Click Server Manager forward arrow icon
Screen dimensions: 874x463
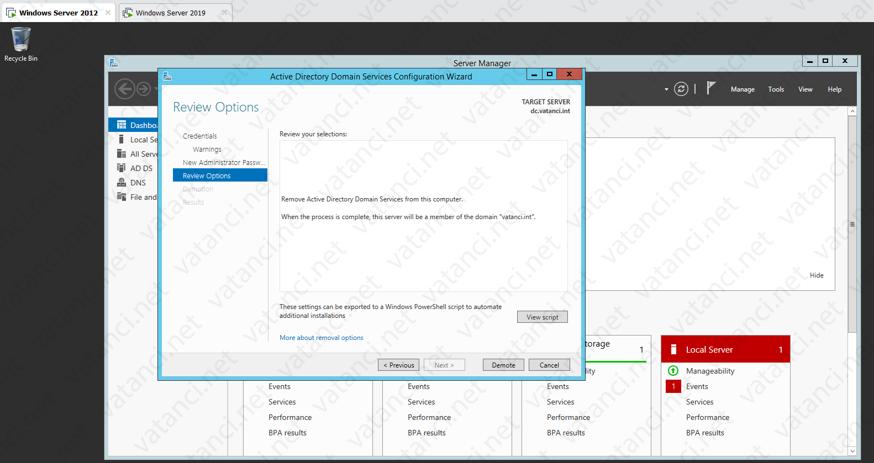point(144,89)
